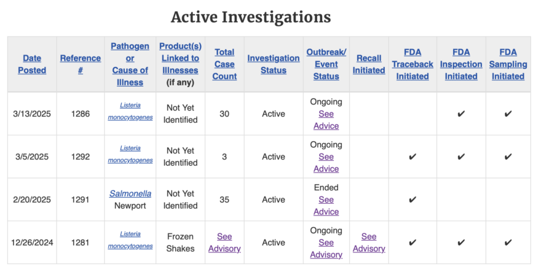541x272 pixels.
Task: Click the Reference # column header
Action: 81,64
